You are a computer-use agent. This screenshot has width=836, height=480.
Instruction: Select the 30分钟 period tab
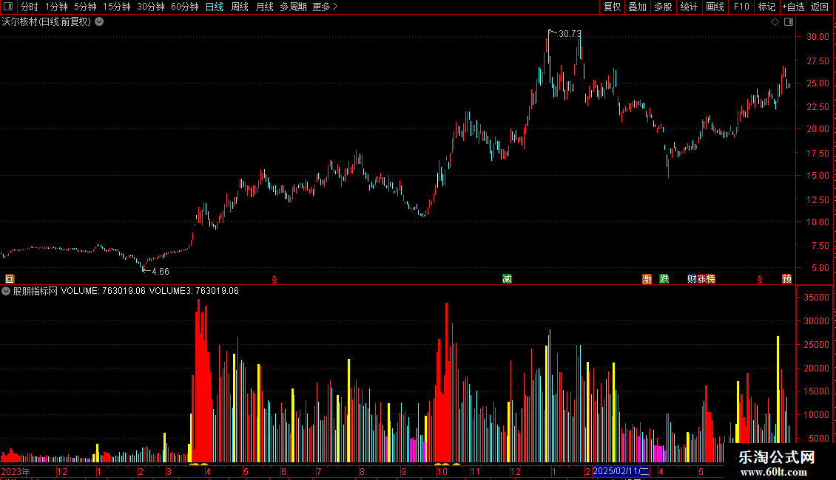(150, 7)
